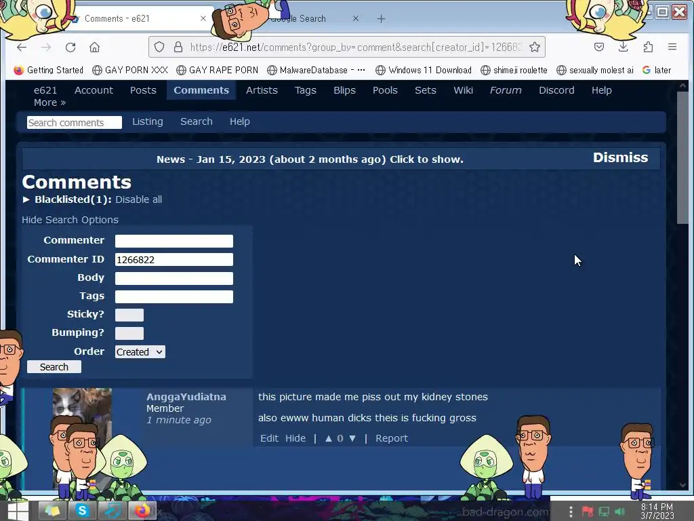Open the Windows Start button

(18, 511)
